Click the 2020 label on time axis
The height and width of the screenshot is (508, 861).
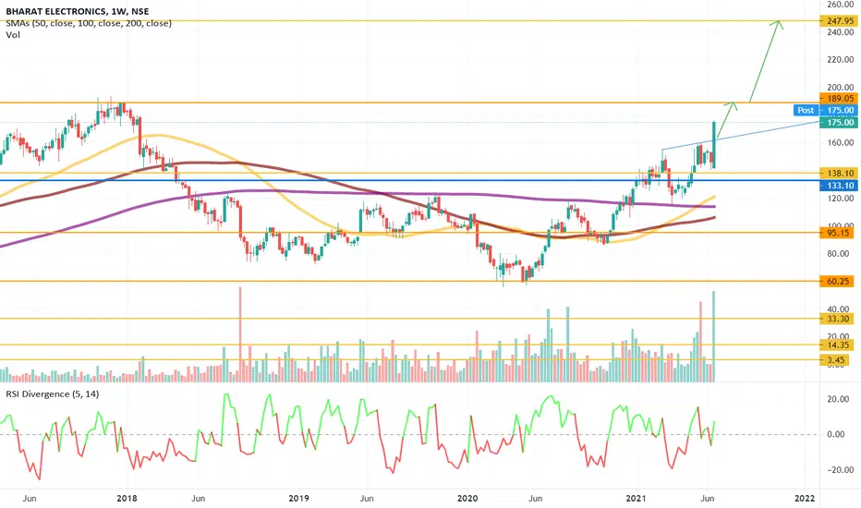467,498
